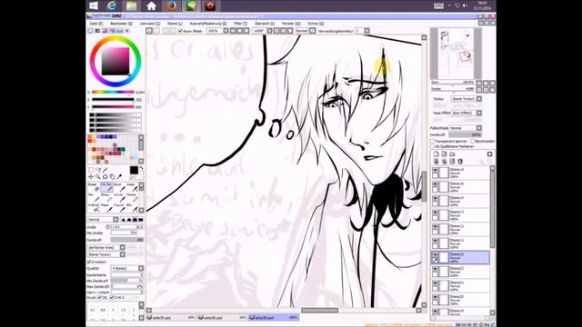Open the brush Keine Textur dropdown

click(x=122, y=254)
